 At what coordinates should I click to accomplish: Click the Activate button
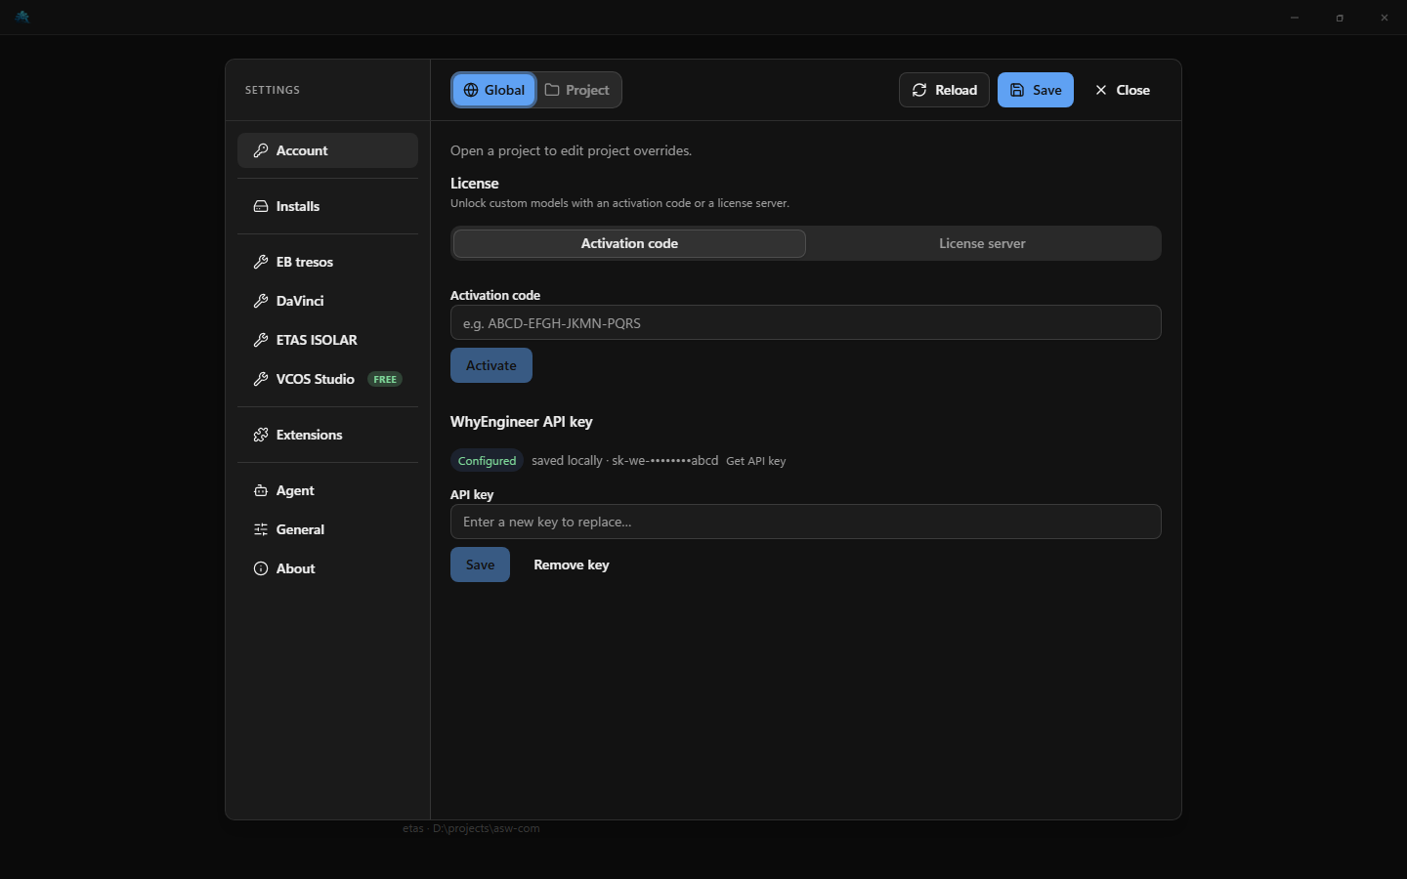point(491,365)
